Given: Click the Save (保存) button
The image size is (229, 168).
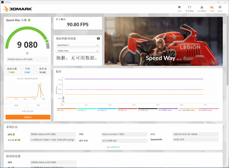Looking at the screenshot, I should 38,105.
